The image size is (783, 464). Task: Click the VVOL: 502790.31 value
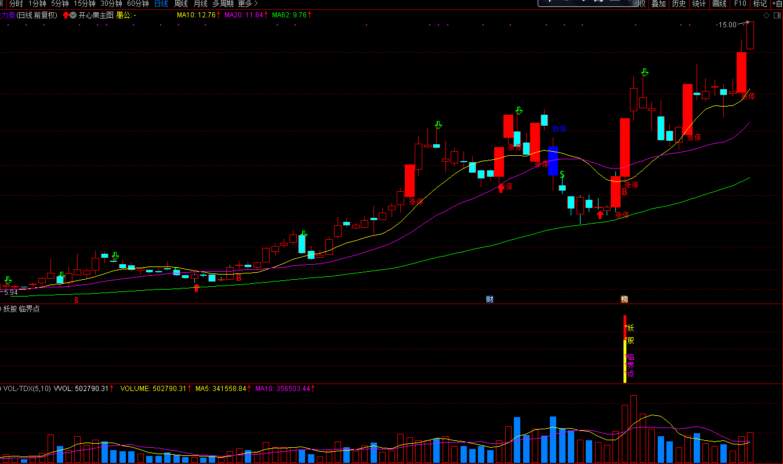pyautogui.click(x=82, y=389)
